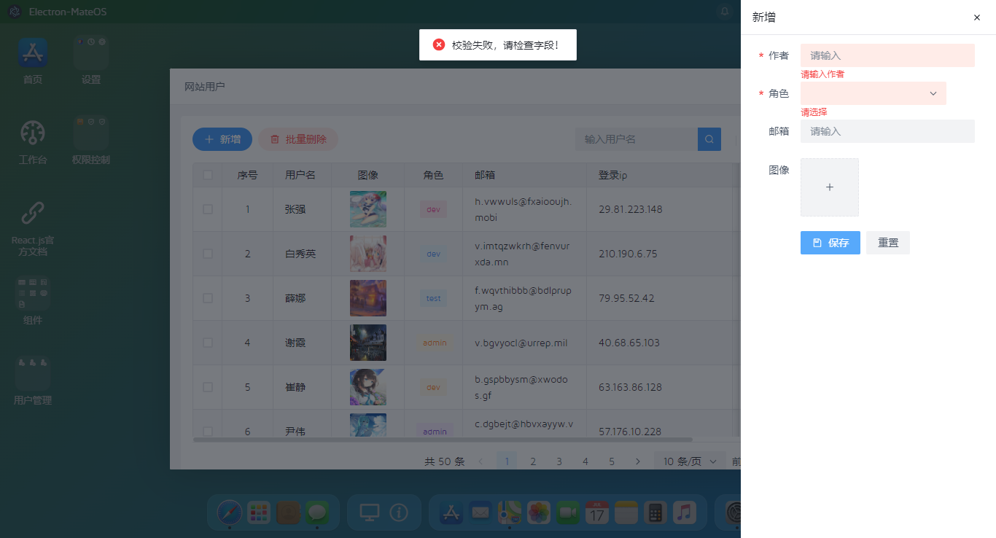
Task: Click the 批量删除 trash icon
Action: 274,139
